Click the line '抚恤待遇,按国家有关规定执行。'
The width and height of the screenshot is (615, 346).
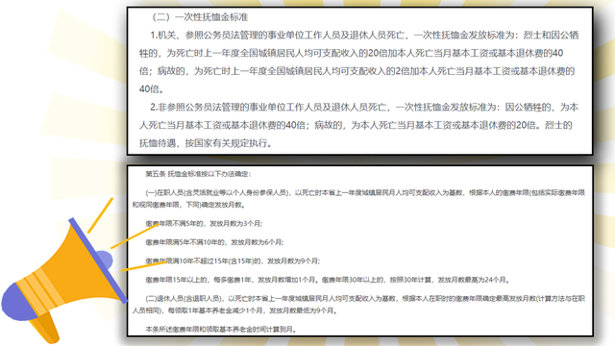pyautogui.click(x=206, y=143)
